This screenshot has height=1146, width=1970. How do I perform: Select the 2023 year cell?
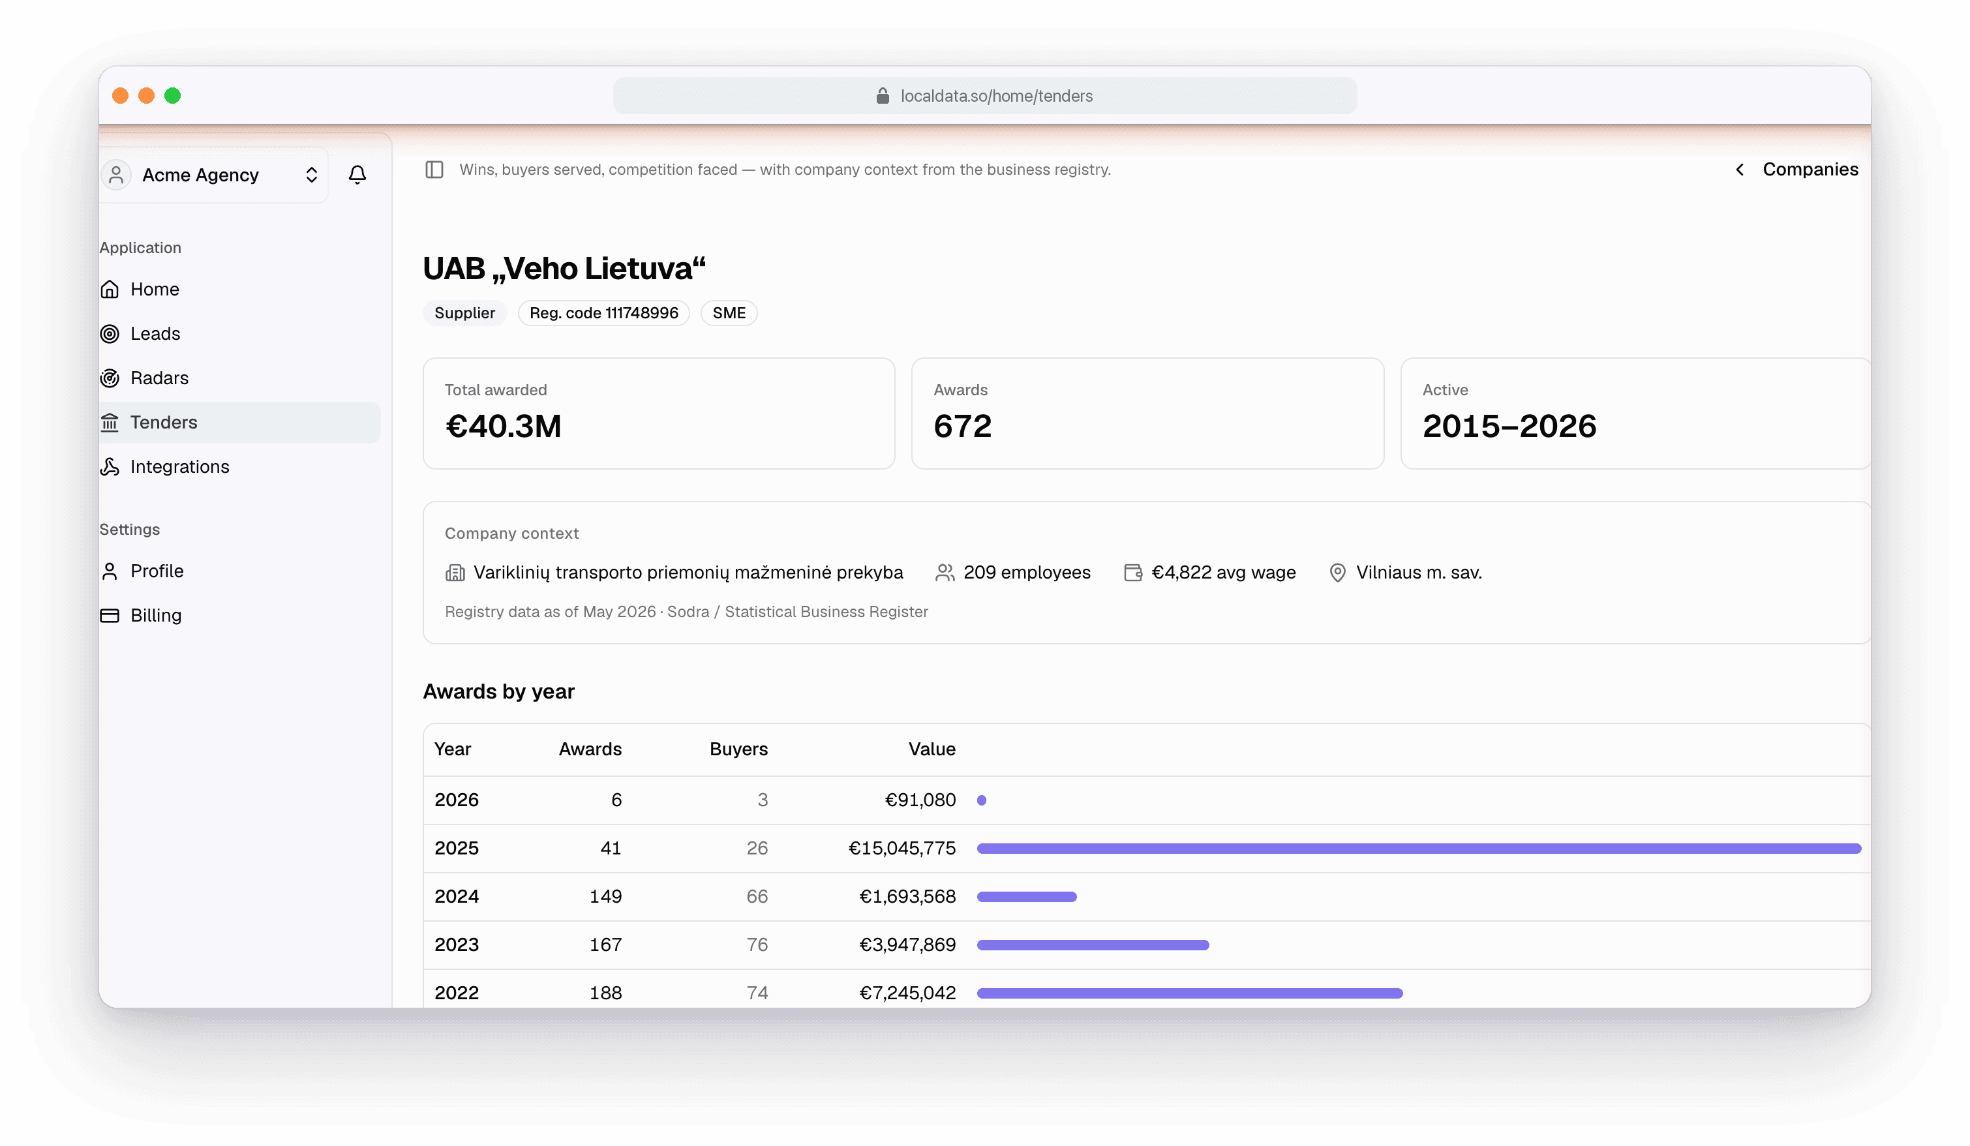457,945
